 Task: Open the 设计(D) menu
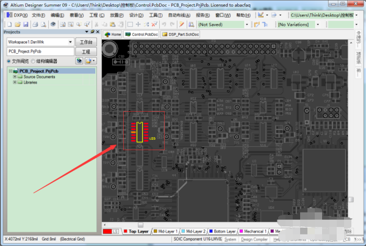(136, 15)
